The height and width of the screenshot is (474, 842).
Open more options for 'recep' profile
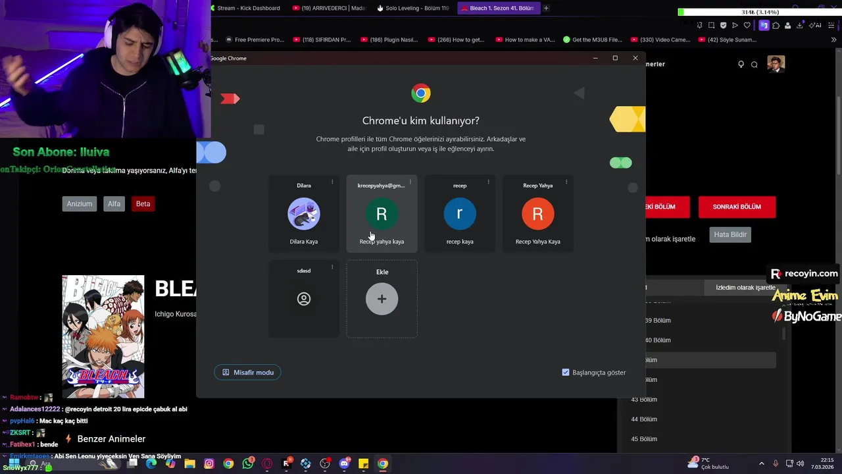tap(488, 182)
